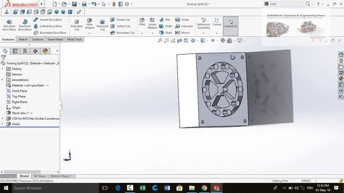Select the Shell tool
The width and height of the screenshot is (344, 193).
[x=166, y=33]
